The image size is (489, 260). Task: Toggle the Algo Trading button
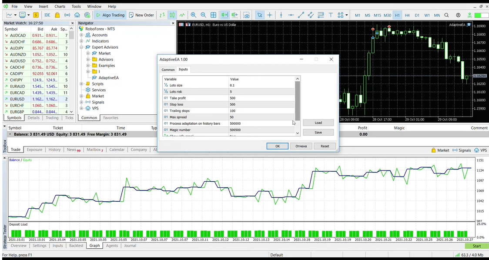[111, 15]
